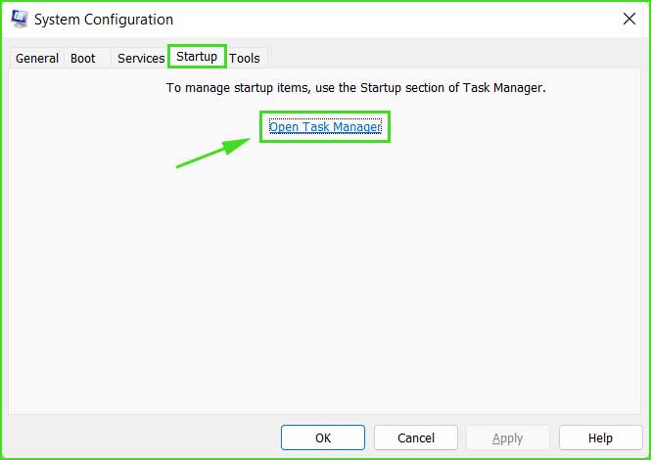The width and height of the screenshot is (651, 460).
Task: Click the System Configuration title bar icon
Action: tap(20, 20)
